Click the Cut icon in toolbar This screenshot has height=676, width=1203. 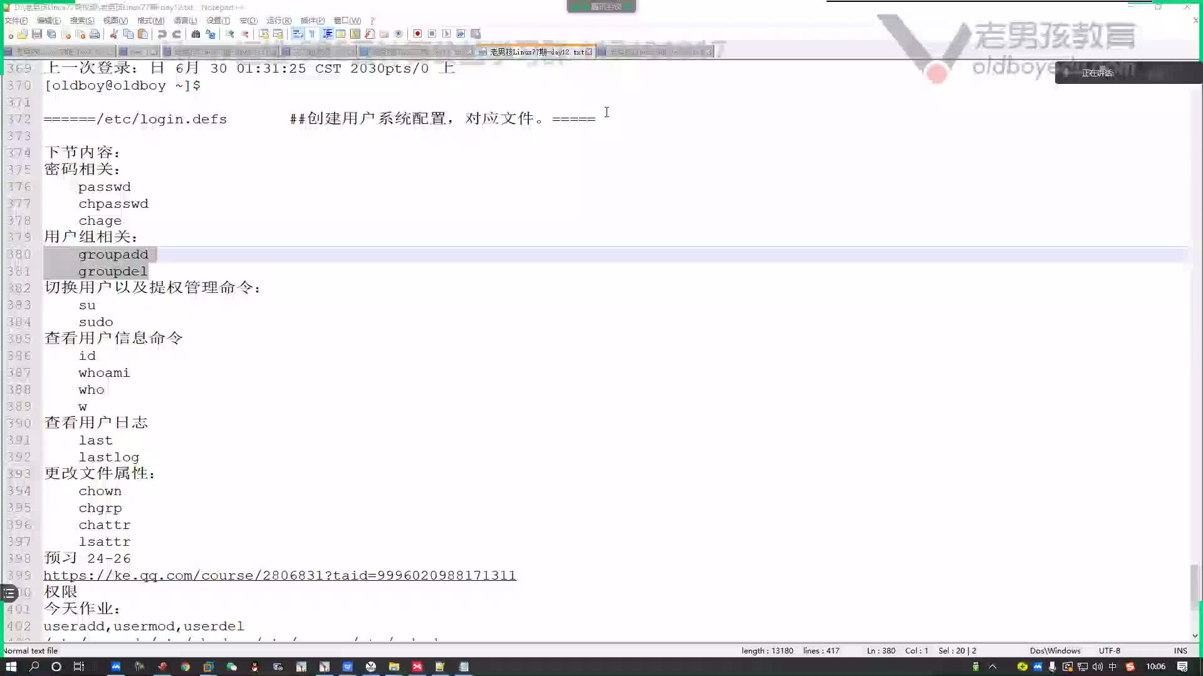pos(113,33)
